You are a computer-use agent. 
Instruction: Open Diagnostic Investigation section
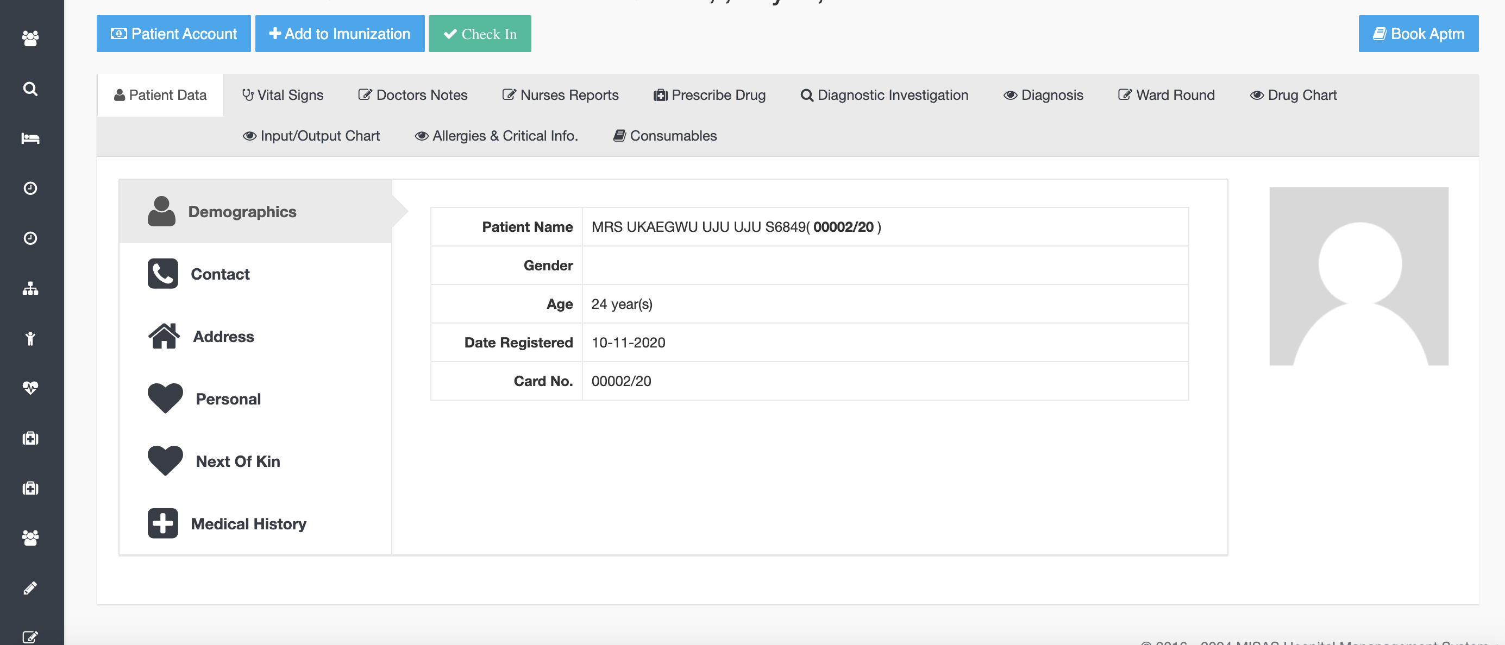click(x=884, y=94)
